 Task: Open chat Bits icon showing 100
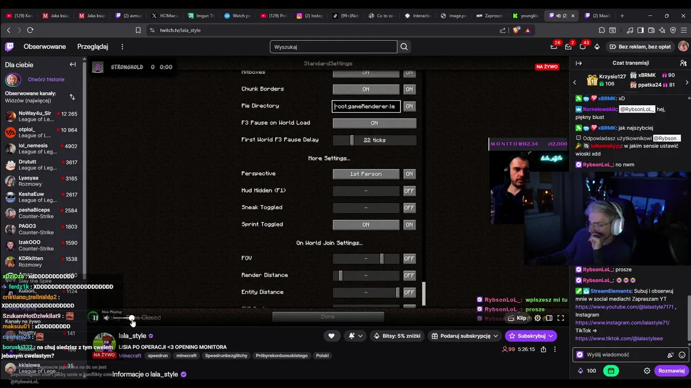[587, 371]
